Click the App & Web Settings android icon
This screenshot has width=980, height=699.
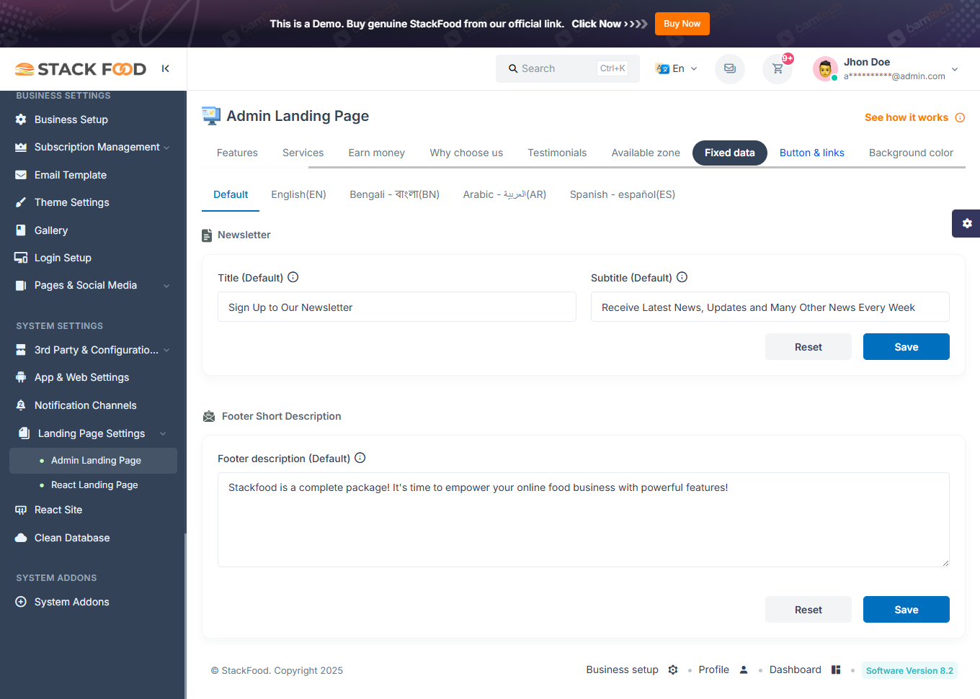(x=21, y=377)
